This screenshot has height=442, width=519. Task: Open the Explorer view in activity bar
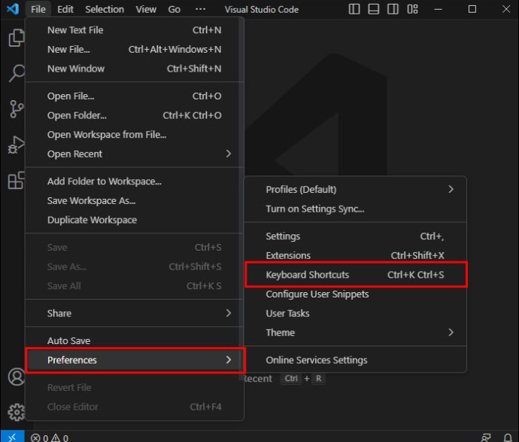(16, 38)
